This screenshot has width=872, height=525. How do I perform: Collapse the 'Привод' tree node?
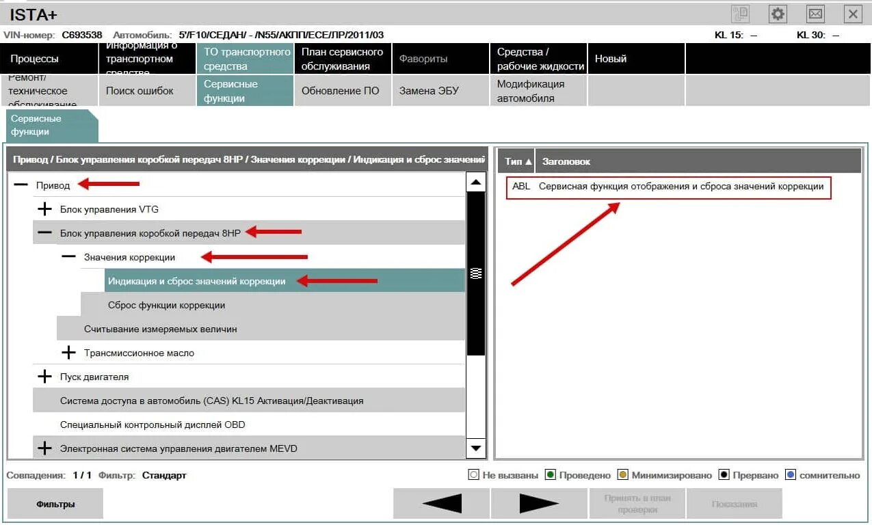point(21,185)
